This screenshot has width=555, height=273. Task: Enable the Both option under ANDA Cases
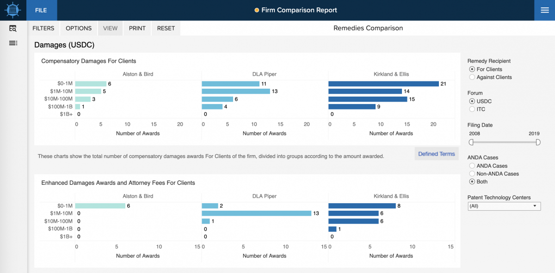tap(472, 182)
